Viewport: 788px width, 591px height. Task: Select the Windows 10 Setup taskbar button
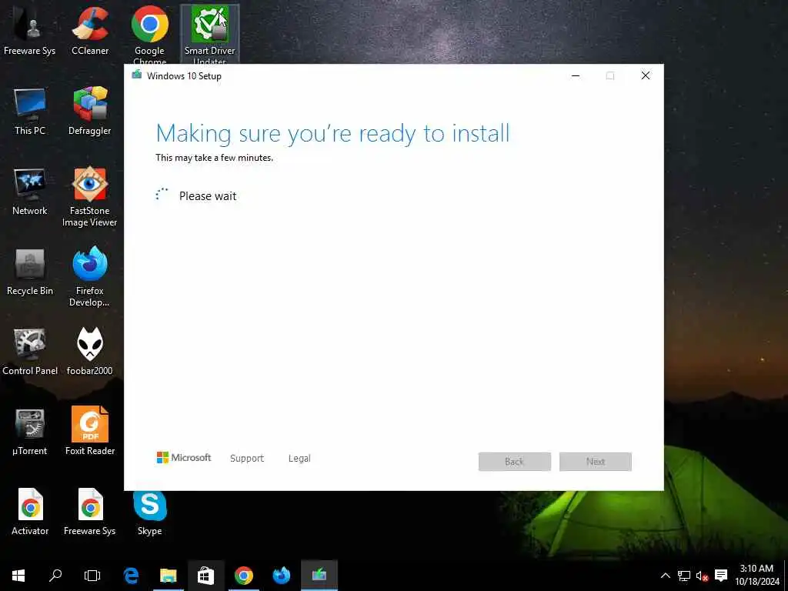(x=319, y=576)
